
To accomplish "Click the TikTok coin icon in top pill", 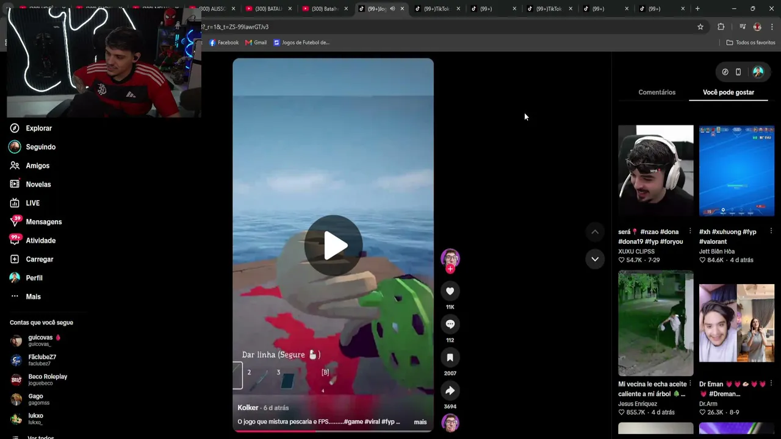I will [x=725, y=72].
